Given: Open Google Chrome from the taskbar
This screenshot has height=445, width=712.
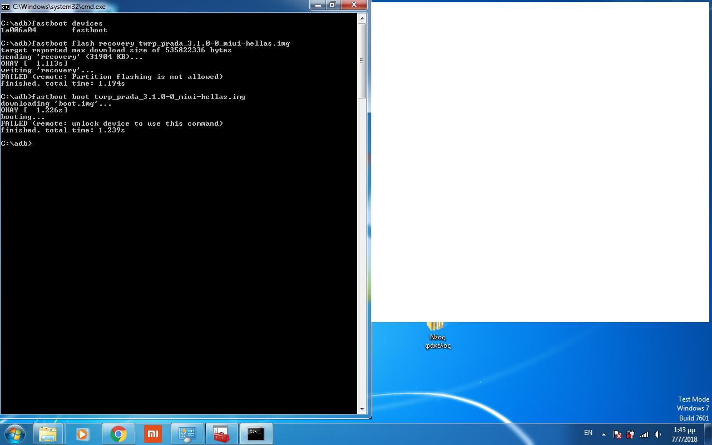Looking at the screenshot, I should [118, 434].
